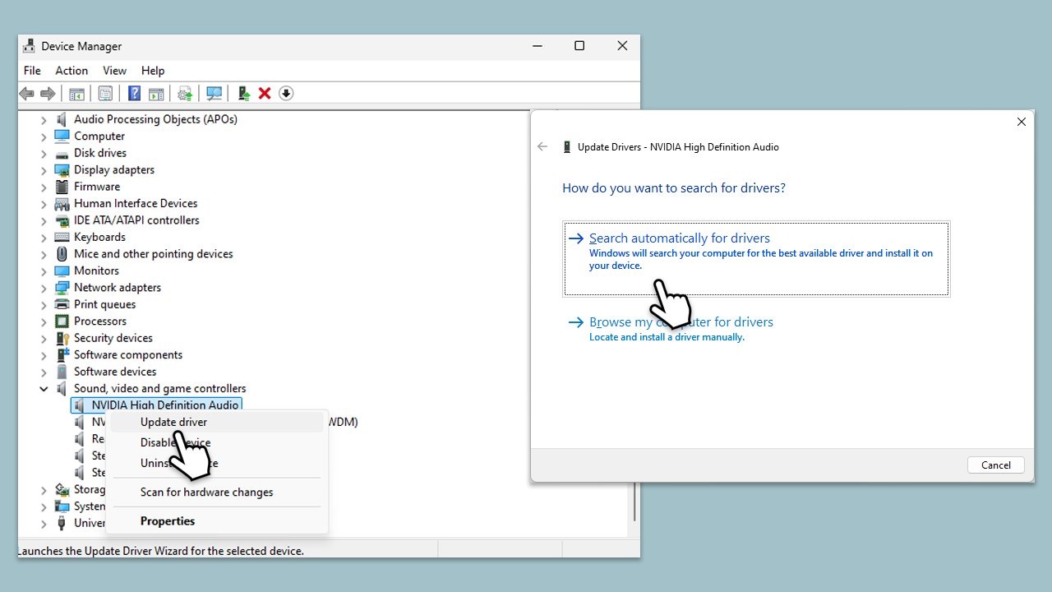Click the back arrow in Update Drivers dialog
The width and height of the screenshot is (1052, 592).
pyautogui.click(x=542, y=147)
